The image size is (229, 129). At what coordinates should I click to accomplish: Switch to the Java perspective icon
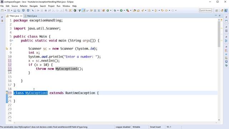pyautogui.click(x=226, y=10)
